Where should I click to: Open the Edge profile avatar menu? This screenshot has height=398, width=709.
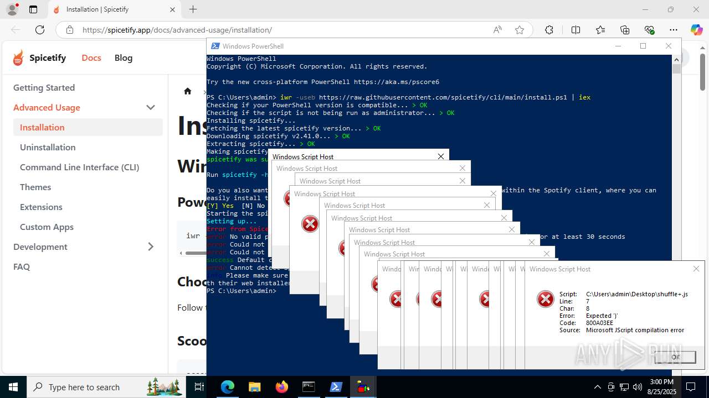(x=12, y=9)
